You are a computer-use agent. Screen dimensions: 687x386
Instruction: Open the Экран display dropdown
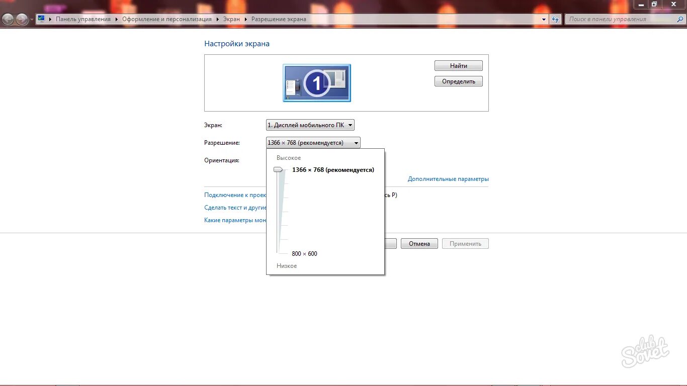[310, 125]
